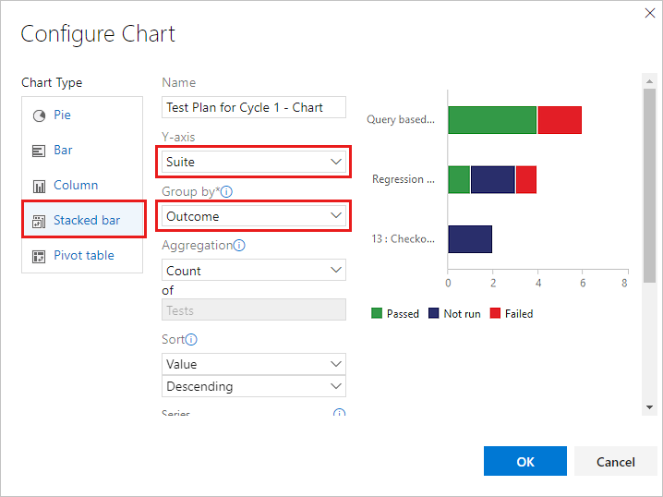
Task: Select the Pivot table chart icon
Action: pos(39,256)
